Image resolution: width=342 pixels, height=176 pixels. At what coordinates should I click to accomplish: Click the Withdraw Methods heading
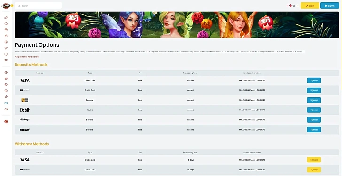(32, 144)
